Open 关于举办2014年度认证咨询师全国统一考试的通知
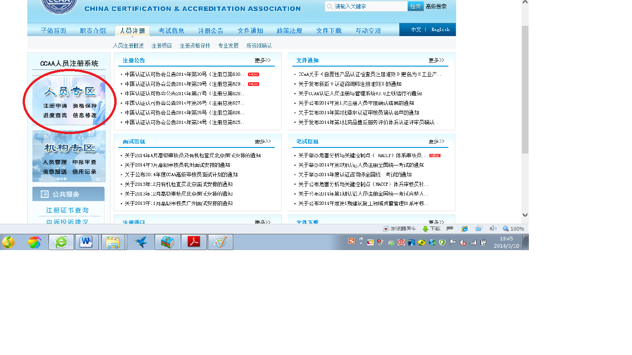 coord(355,175)
